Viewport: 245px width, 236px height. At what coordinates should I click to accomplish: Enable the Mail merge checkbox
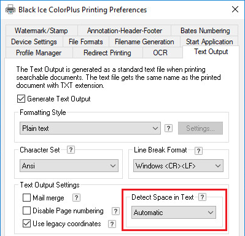pyautogui.click(x=26, y=198)
